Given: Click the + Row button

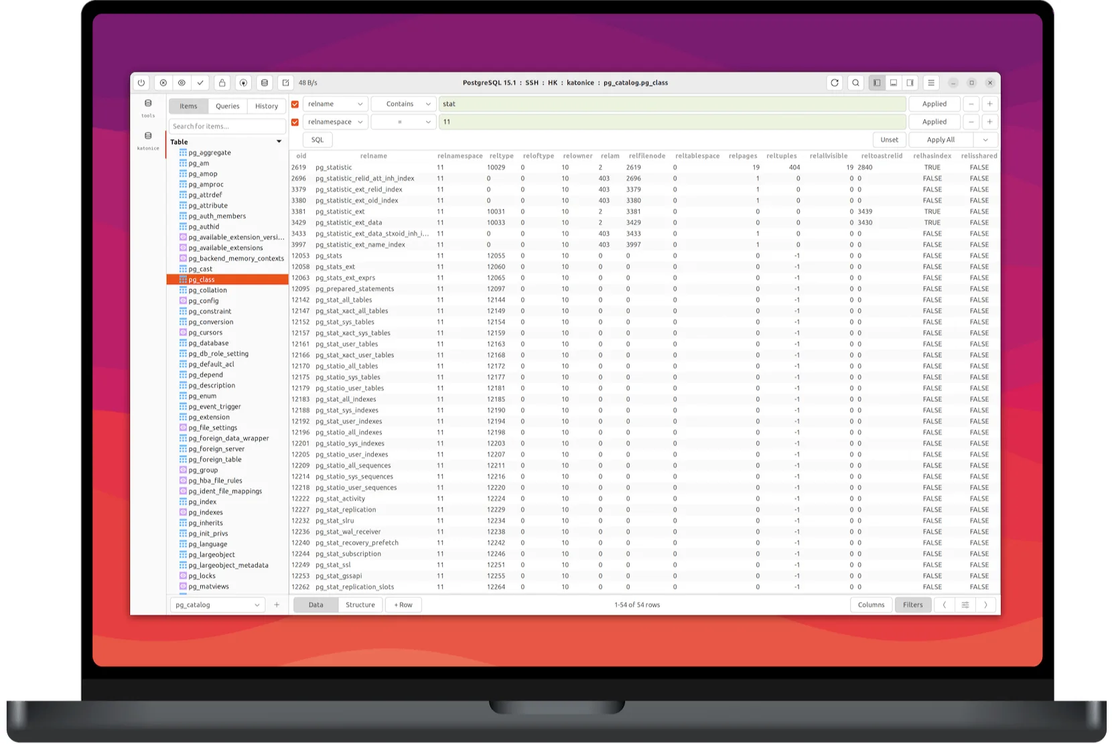Looking at the screenshot, I should click(x=403, y=605).
